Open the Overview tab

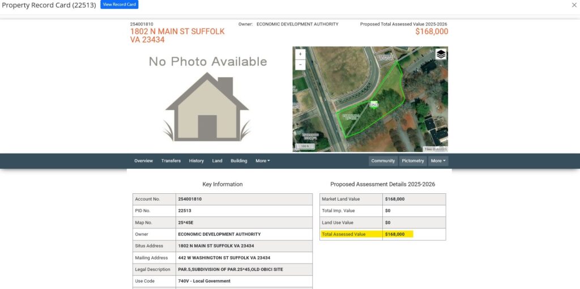(x=143, y=161)
